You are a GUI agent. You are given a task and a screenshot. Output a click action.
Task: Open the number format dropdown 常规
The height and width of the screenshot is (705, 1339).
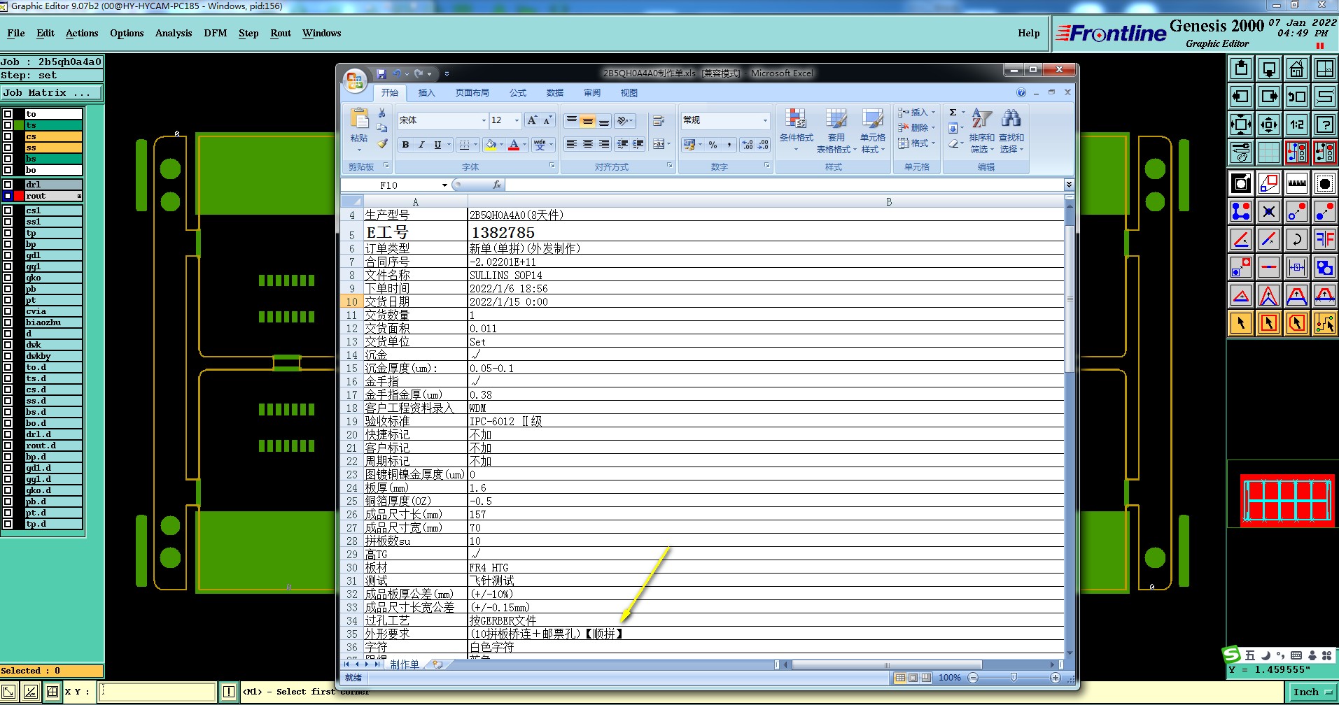tap(765, 120)
